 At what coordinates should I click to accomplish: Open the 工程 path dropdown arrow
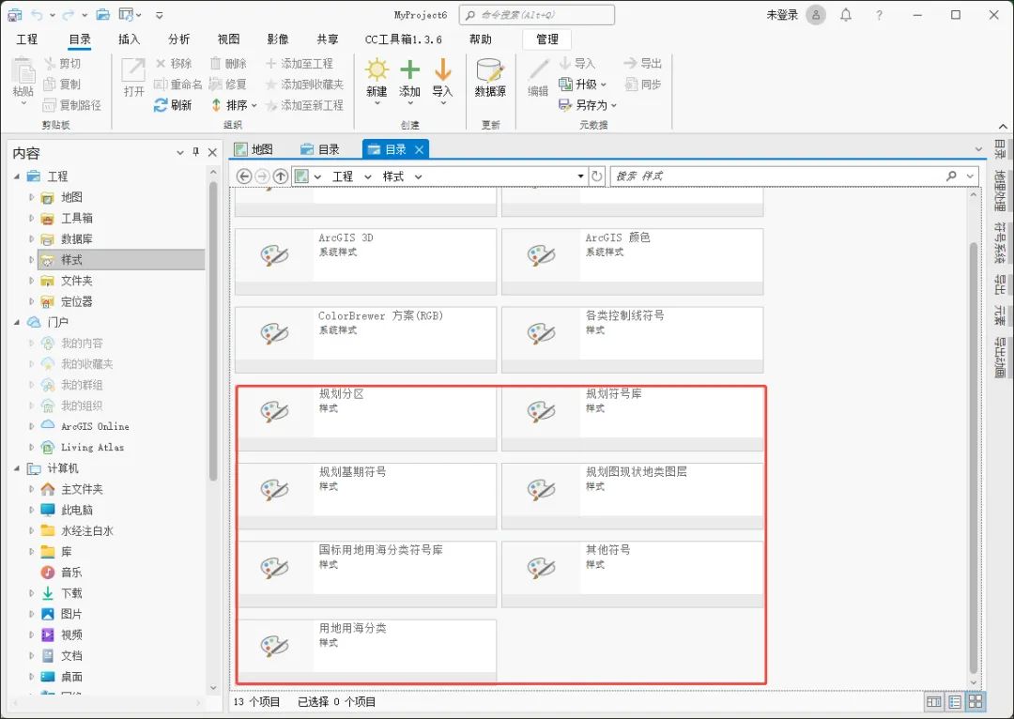[x=368, y=176]
